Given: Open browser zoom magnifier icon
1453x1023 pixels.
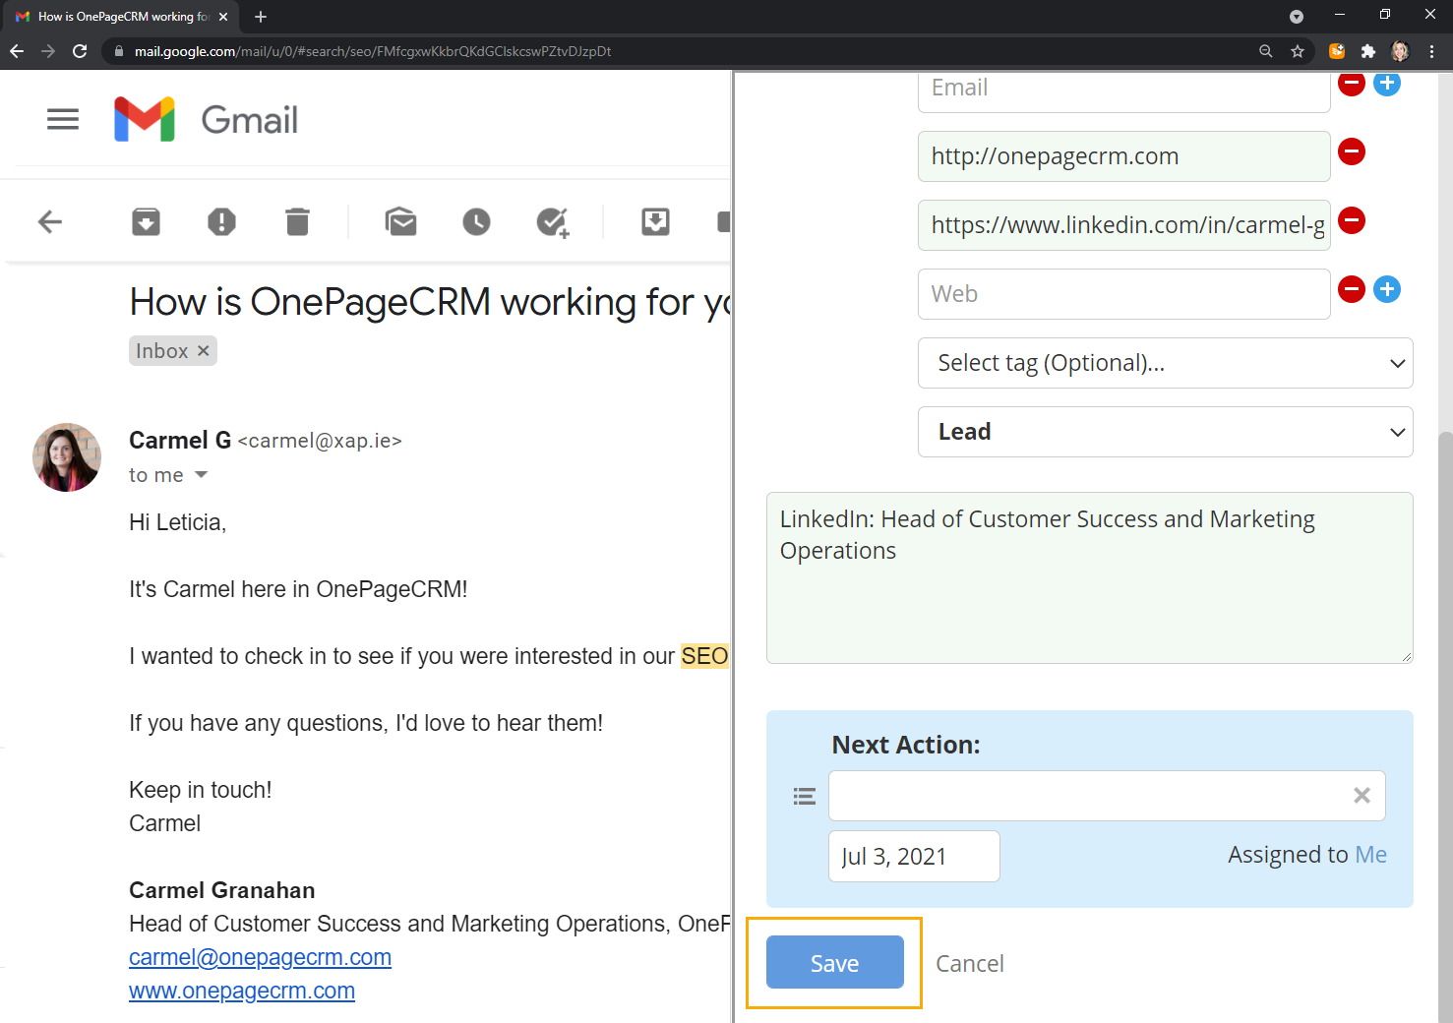Looking at the screenshot, I should (x=1266, y=51).
